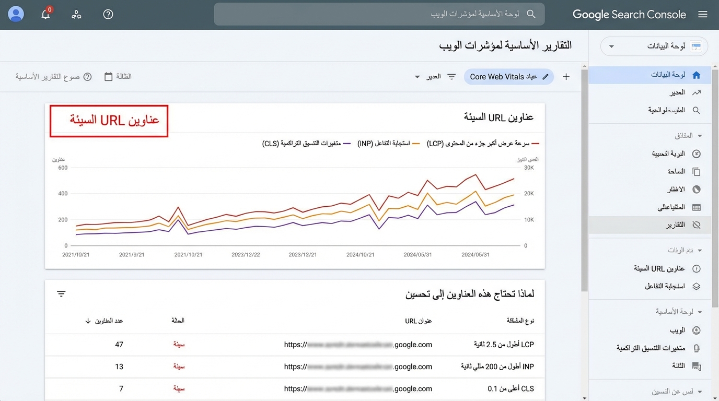The width and height of the screenshot is (719, 401).
Task: Click the user management icon in header
Action: tap(77, 15)
